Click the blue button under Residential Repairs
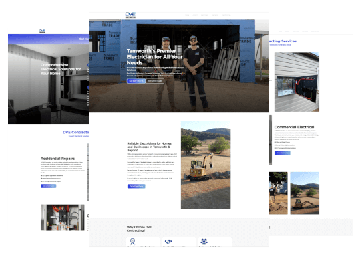 pyautogui.click(x=48, y=186)
